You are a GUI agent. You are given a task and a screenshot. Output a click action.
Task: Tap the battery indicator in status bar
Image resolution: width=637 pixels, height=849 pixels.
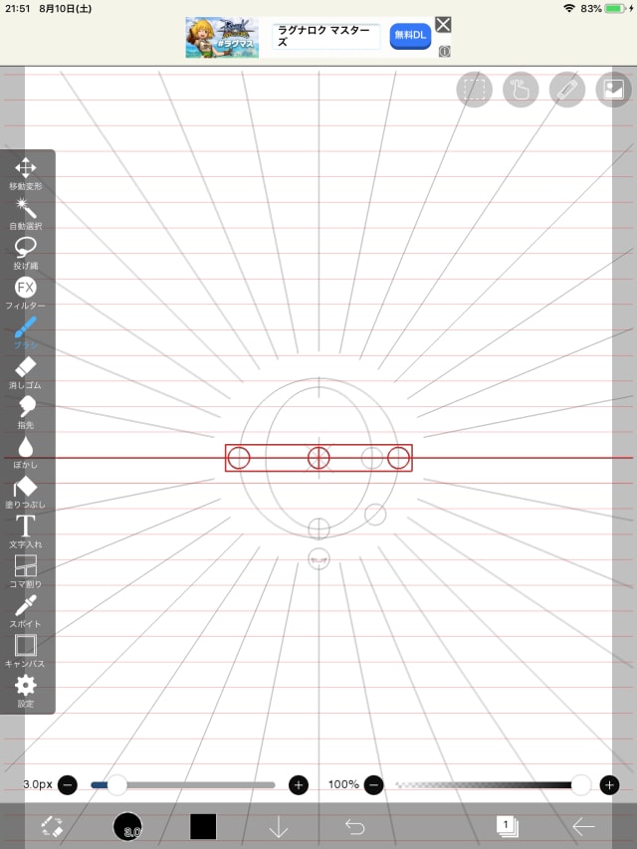tap(615, 9)
